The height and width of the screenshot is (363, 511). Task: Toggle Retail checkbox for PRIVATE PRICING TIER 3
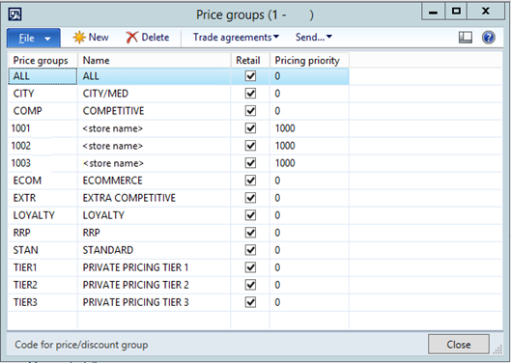click(250, 302)
